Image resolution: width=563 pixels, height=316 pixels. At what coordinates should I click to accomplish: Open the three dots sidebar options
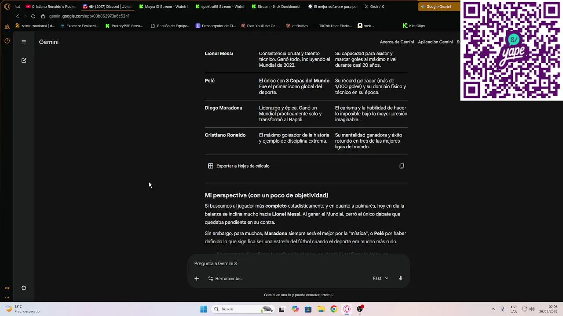(x=7, y=298)
